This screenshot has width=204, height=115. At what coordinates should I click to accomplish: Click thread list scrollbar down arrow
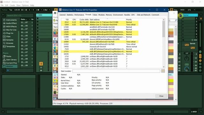pos(164,67)
